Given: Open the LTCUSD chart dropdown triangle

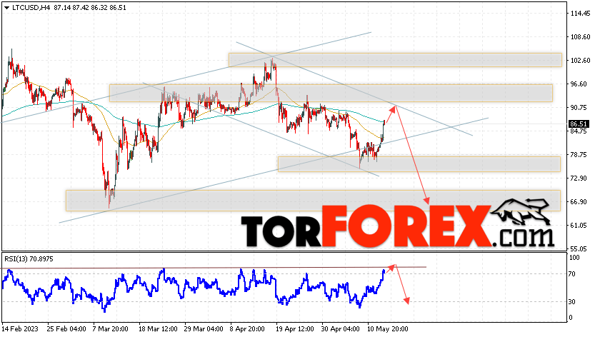Looking at the screenshot, I should point(6,8).
